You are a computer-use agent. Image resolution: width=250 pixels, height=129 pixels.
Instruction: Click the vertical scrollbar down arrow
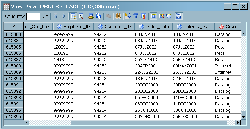point(243,117)
